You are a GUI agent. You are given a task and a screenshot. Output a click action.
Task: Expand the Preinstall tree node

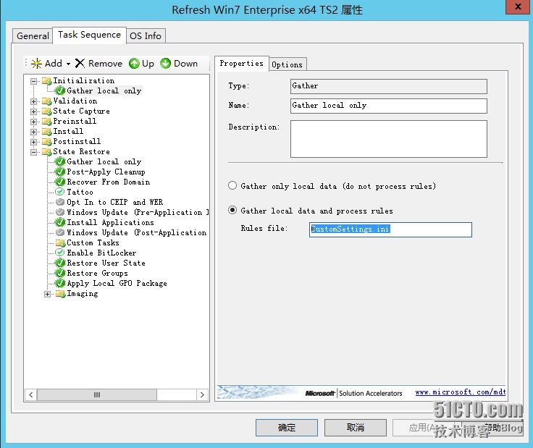coord(33,122)
